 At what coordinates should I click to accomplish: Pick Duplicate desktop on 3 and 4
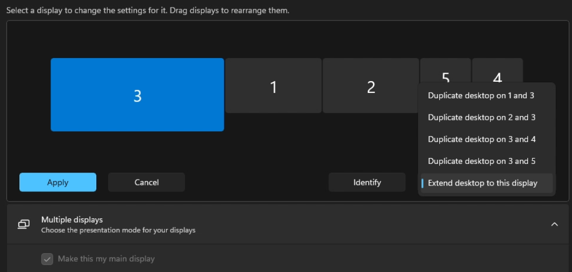481,139
